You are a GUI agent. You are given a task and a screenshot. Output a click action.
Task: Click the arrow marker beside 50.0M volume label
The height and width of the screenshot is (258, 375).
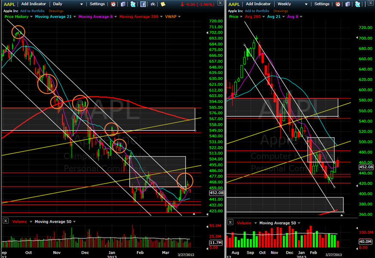207,227
